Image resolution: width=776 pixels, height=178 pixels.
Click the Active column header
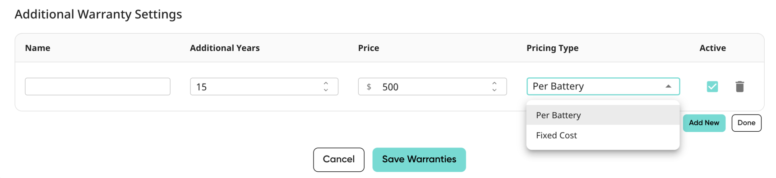click(712, 48)
